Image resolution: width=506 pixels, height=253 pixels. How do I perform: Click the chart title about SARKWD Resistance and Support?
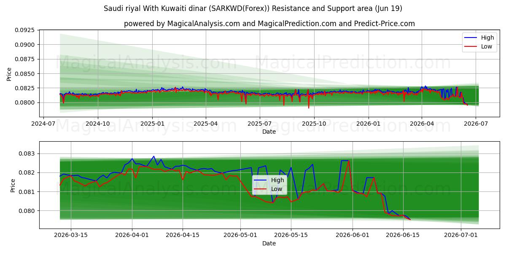point(253,8)
